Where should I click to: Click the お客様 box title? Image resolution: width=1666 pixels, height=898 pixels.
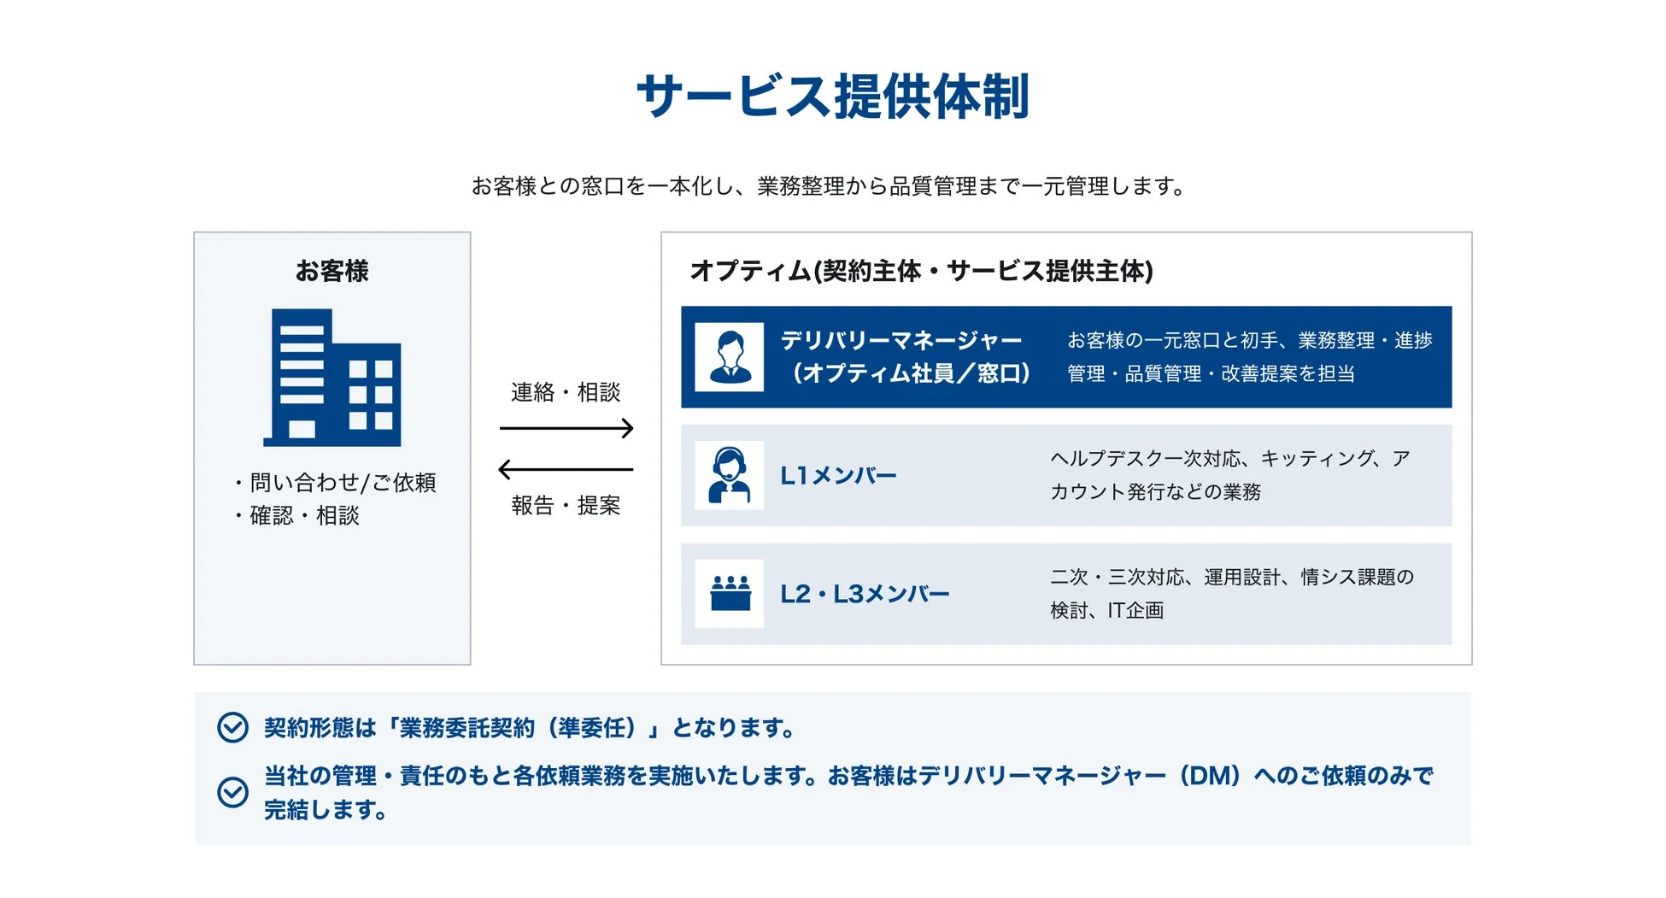(x=331, y=271)
